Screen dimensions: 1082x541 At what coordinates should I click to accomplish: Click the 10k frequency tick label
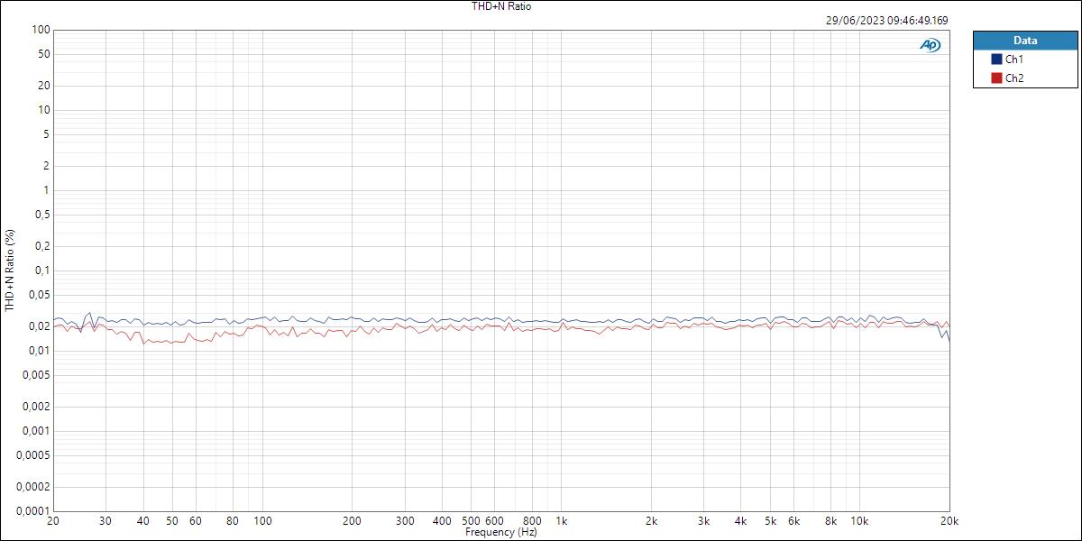(x=861, y=522)
